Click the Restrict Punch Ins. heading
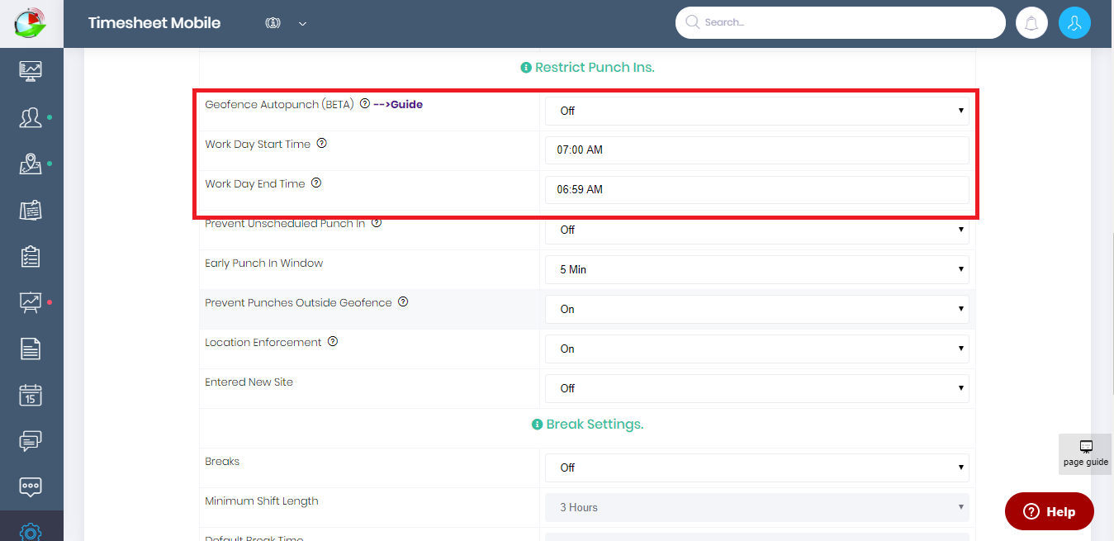 (595, 68)
